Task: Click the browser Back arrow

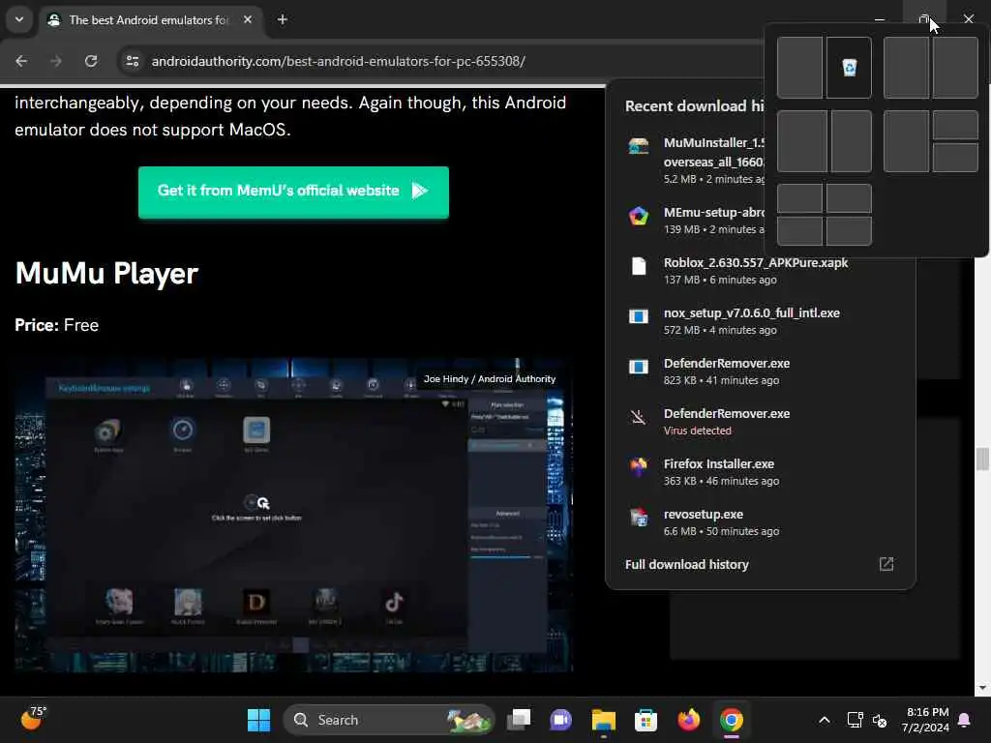Action: point(21,61)
